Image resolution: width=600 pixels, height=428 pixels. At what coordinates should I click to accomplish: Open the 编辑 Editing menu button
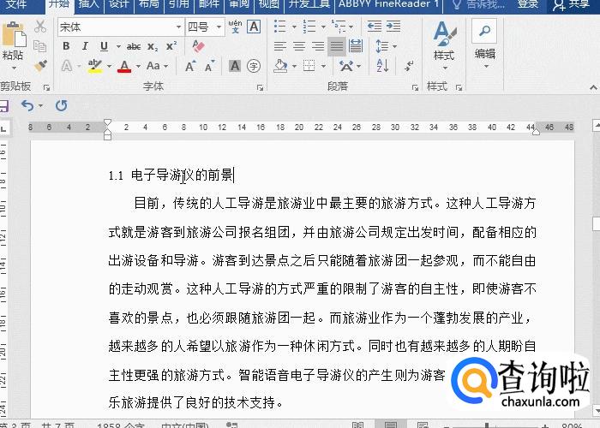click(485, 45)
